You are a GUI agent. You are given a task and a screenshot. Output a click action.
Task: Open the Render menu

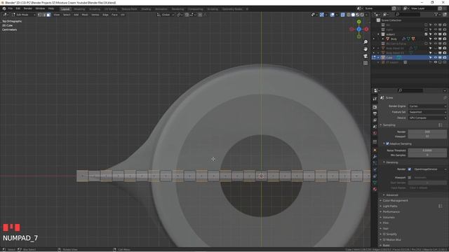[28, 8]
